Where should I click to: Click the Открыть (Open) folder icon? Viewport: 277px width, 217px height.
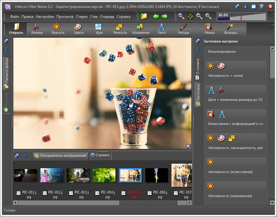pyautogui.click(x=16, y=29)
